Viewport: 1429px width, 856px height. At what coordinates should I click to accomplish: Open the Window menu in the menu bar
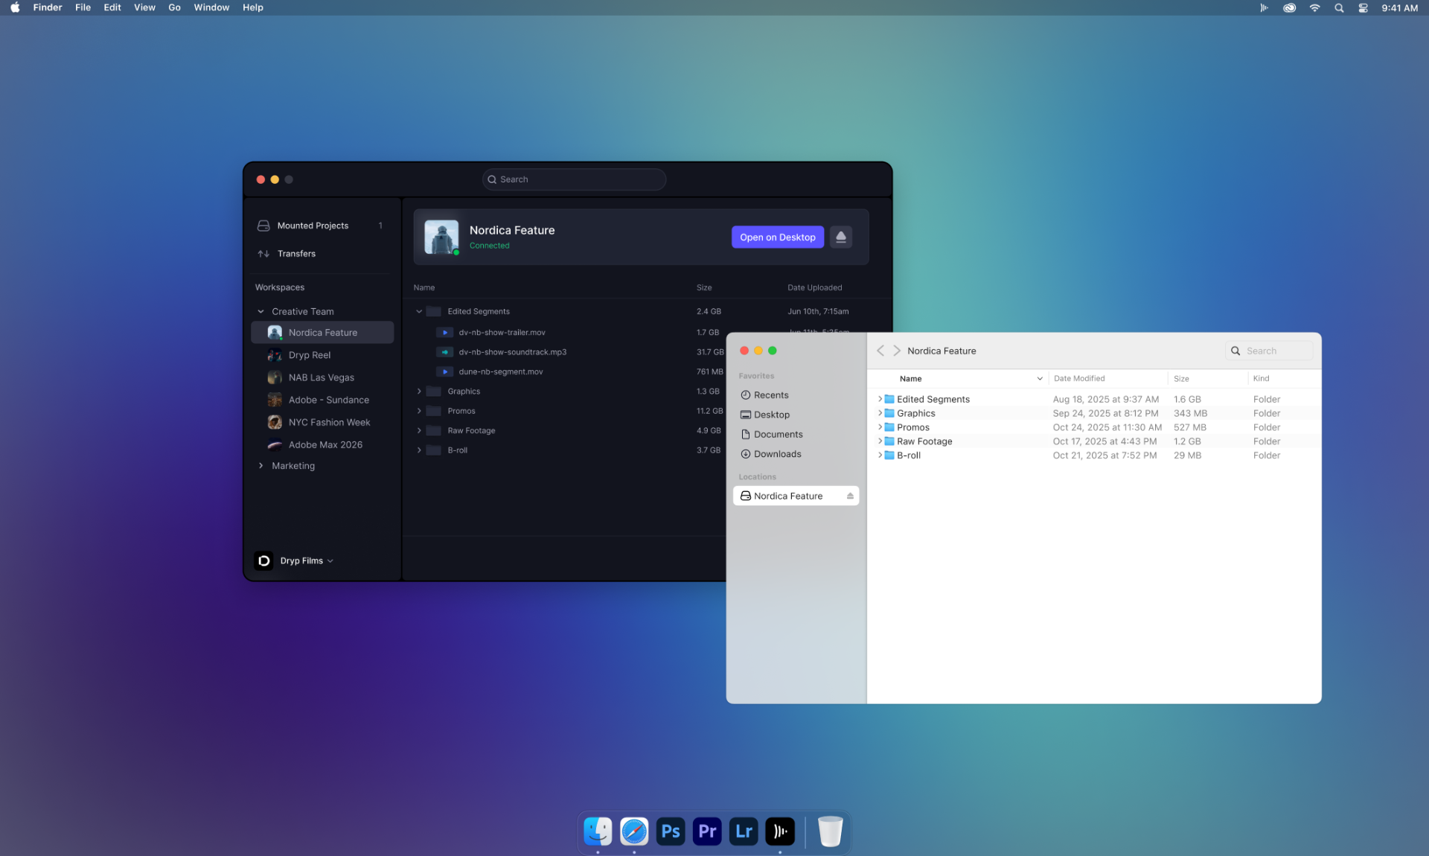coord(211,7)
